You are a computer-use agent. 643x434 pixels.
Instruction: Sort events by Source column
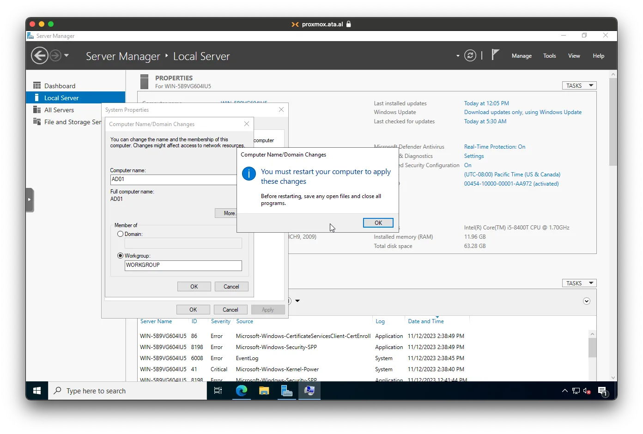[245, 321]
